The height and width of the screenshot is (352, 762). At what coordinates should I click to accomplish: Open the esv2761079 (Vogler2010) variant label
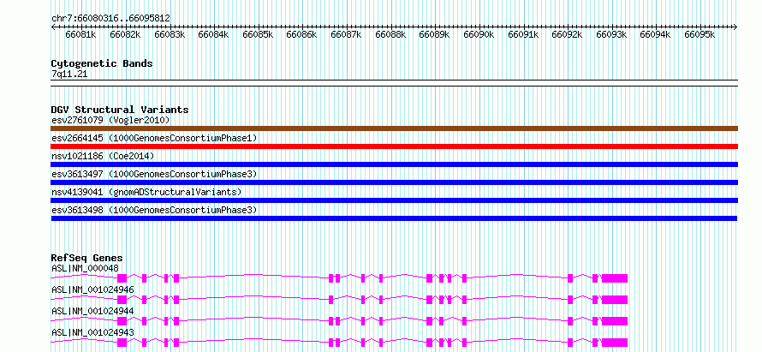(x=110, y=120)
